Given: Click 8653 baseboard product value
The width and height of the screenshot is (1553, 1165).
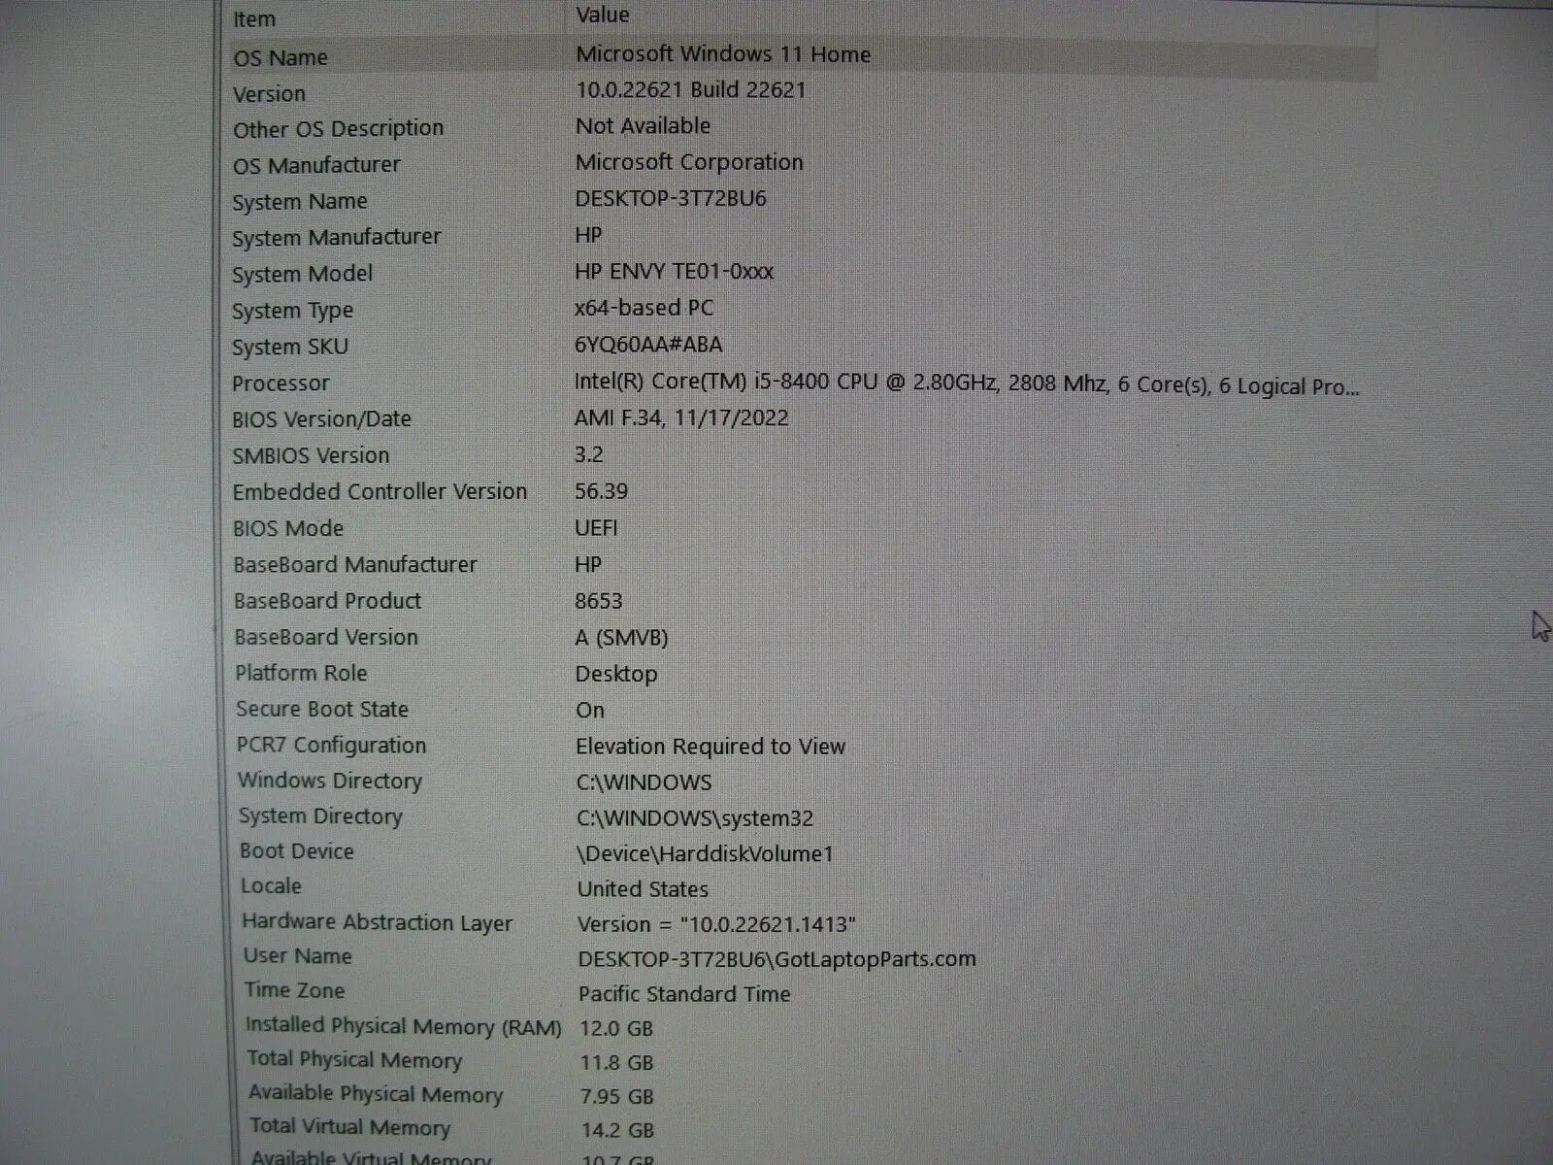Looking at the screenshot, I should pyautogui.click(x=599, y=601).
